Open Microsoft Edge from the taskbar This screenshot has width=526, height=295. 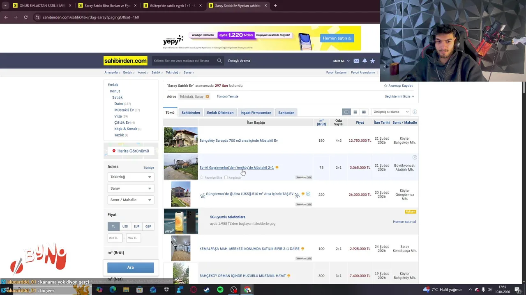113,290
